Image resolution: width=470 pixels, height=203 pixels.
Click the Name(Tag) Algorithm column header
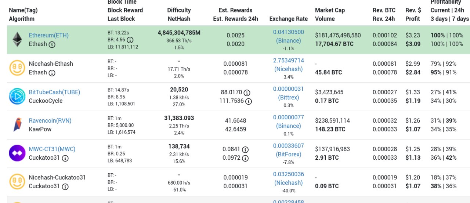23,14
